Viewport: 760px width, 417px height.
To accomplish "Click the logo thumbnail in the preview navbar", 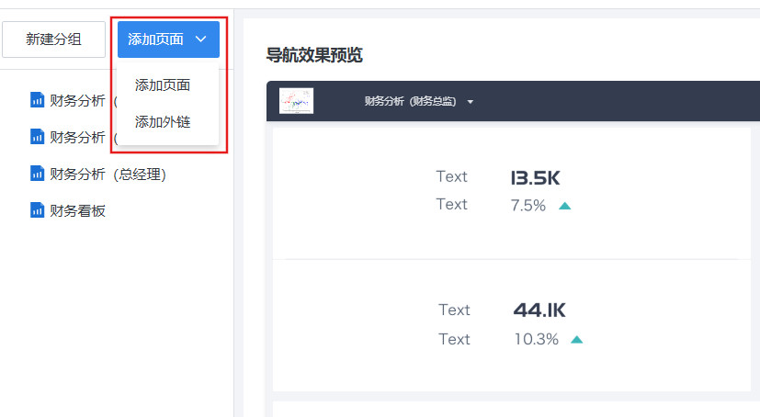I will [x=296, y=101].
